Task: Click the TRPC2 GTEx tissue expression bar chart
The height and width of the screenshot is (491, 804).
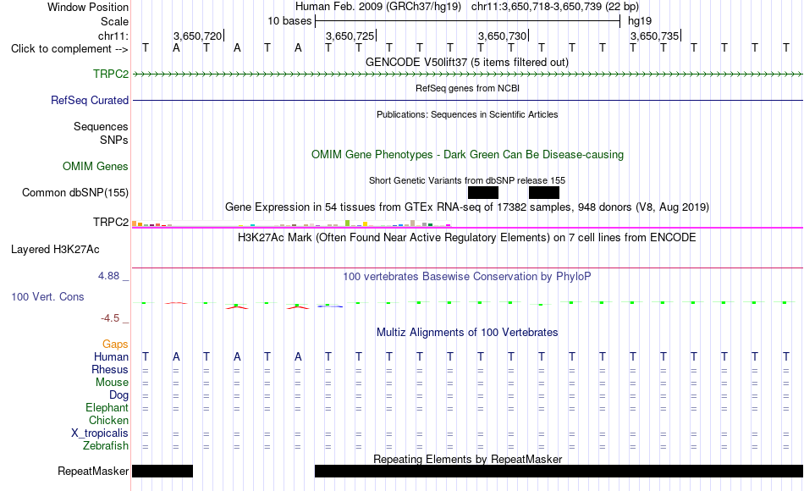Action: point(291,223)
